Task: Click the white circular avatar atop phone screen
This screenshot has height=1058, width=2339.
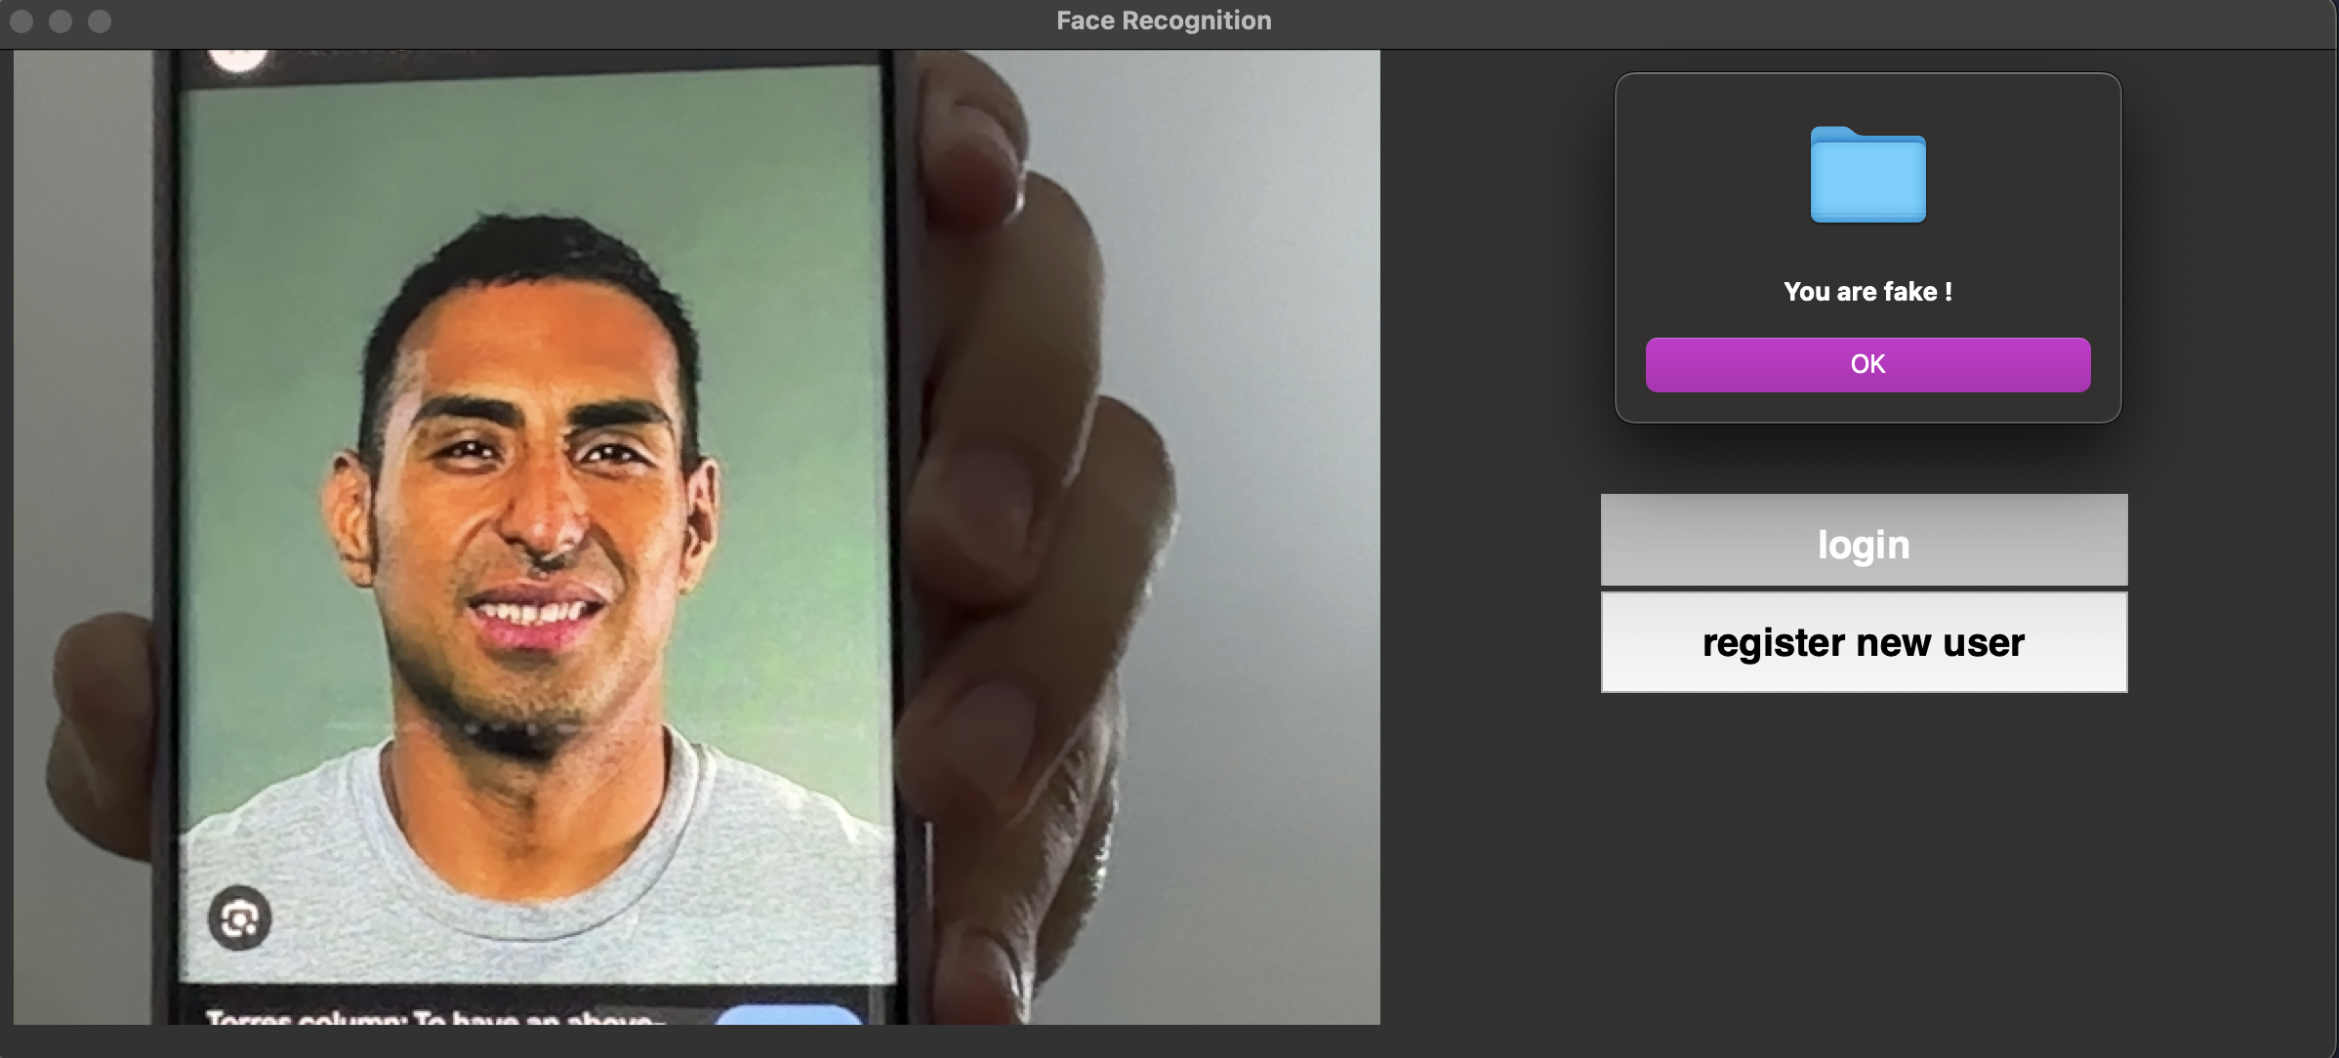Action: click(238, 59)
